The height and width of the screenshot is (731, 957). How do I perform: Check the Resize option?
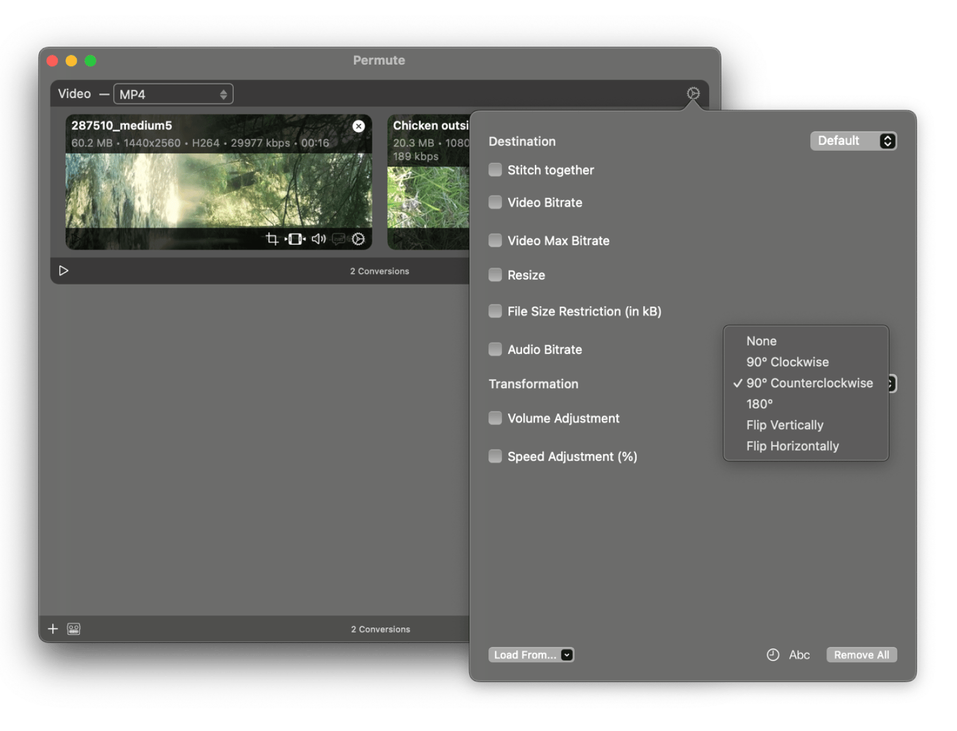click(495, 274)
